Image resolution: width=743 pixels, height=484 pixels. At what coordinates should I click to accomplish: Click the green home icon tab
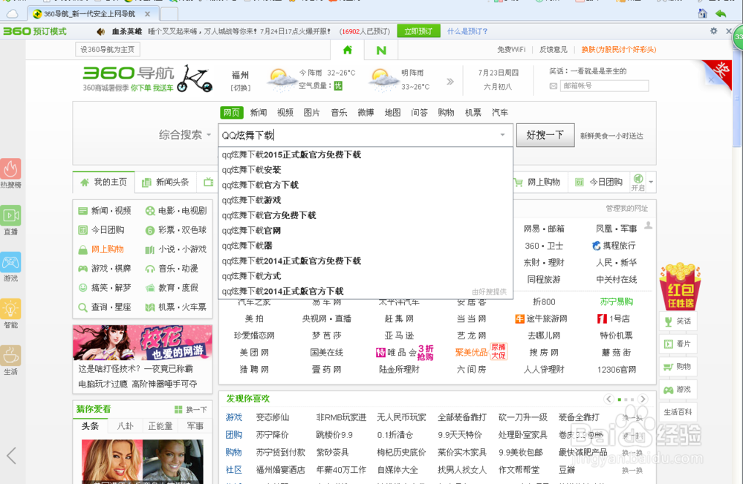pos(347,50)
